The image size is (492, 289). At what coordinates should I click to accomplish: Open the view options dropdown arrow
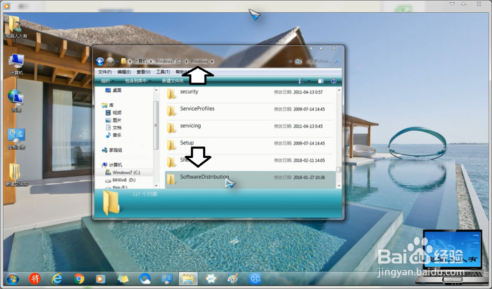click(x=309, y=81)
